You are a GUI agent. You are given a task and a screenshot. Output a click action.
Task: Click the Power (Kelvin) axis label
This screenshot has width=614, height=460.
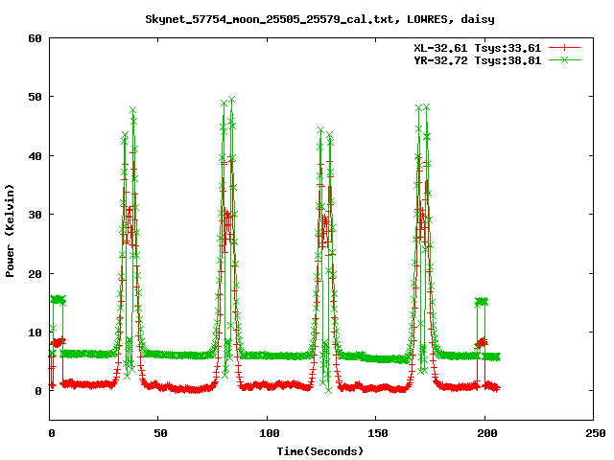[10, 230]
